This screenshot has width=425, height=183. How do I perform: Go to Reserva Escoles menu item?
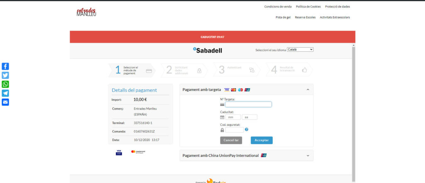(305, 17)
